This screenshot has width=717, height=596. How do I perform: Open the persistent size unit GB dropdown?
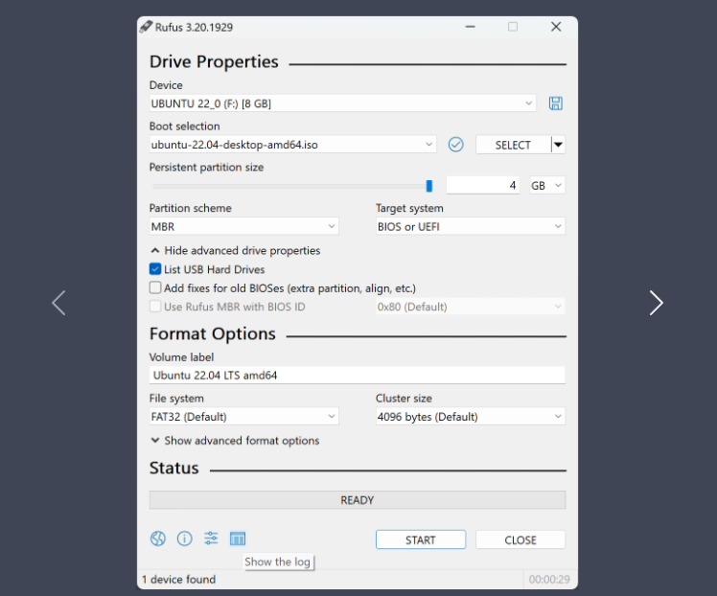547,186
